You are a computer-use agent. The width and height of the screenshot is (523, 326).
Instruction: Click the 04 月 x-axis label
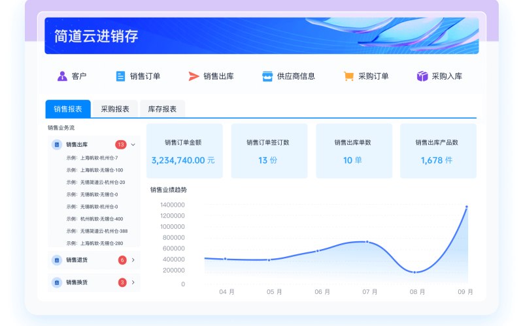(x=227, y=292)
